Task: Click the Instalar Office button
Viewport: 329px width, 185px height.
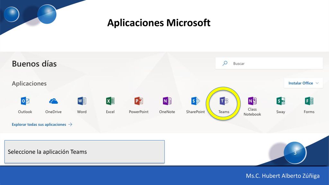Action: [x=303, y=83]
